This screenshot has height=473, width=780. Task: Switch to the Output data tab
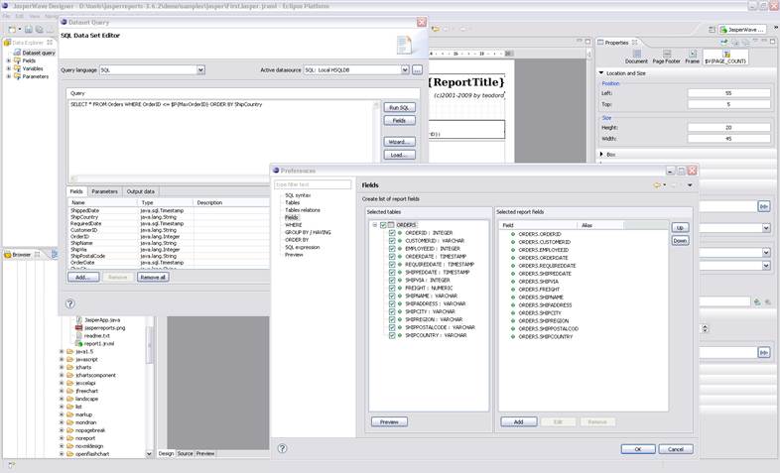coord(140,191)
